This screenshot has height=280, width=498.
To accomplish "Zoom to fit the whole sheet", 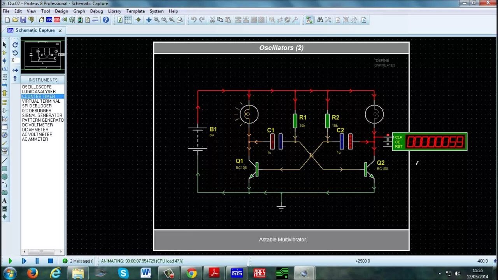I will 172,19.
